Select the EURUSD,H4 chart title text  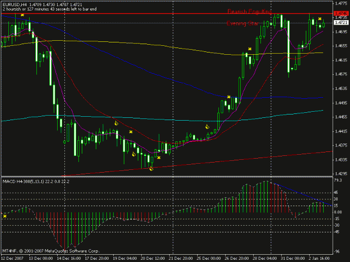coord(15,4)
